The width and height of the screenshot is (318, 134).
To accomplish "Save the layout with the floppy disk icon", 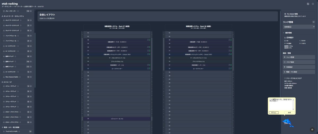I will click(308, 4).
